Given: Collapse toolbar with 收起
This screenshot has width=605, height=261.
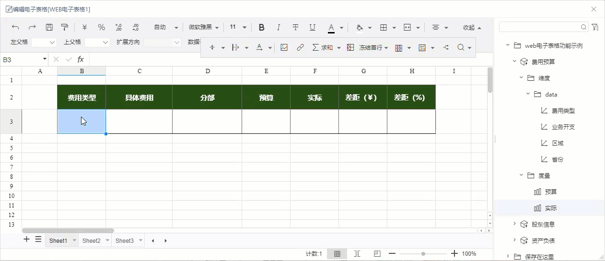Looking at the screenshot, I should click(x=472, y=27).
